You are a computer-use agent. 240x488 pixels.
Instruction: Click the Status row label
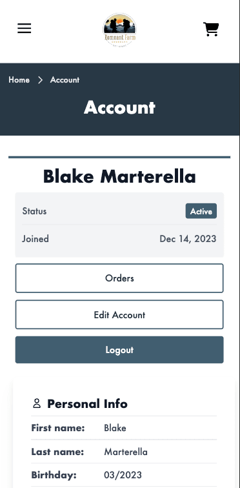tap(34, 211)
